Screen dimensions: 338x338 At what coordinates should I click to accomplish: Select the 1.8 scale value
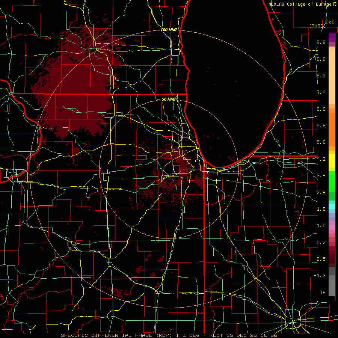click(321, 209)
